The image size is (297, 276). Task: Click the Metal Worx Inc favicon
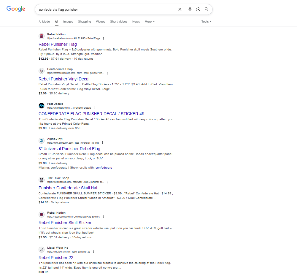[42, 250]
